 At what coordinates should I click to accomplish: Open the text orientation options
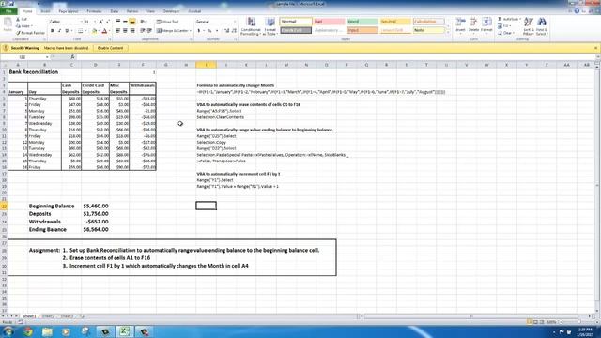tap(144, 22)
